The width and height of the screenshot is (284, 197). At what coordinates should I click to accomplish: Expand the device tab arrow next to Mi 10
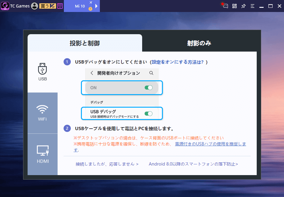(x=96, y=6)
